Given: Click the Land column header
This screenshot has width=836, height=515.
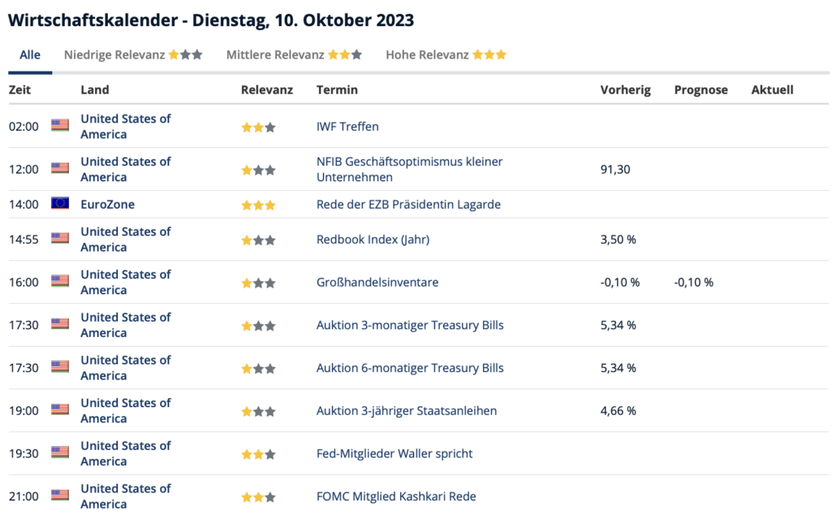Looking at the screenshot, I should (95, 89).
